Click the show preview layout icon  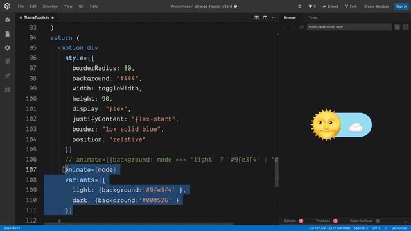(x=265, y=17)
